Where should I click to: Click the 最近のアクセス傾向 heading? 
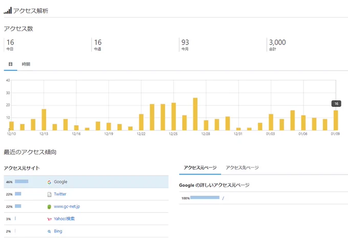30,152
